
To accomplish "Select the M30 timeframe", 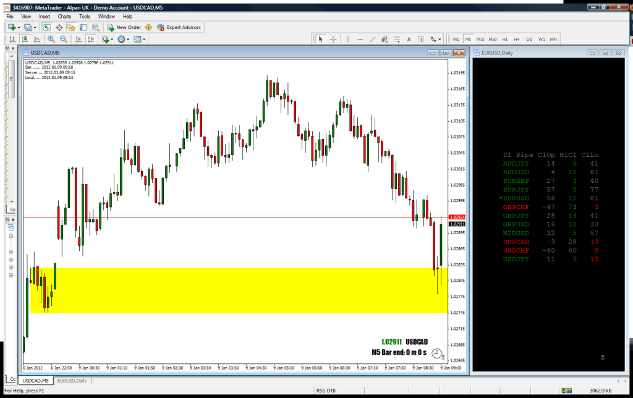I will click(x=493, y=39).
